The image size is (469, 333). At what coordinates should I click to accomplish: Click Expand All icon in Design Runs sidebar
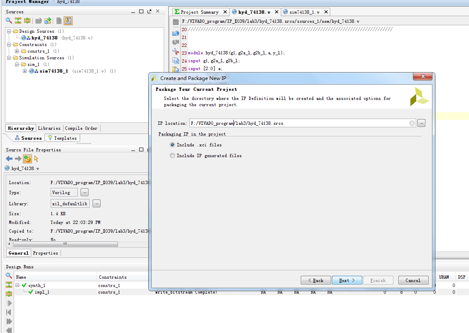[x=9, y=294]
